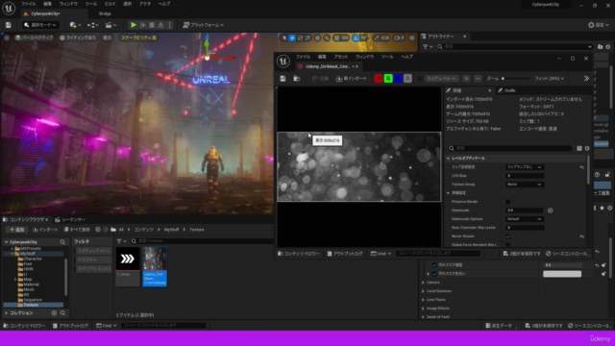Click the Stop simulation button in main toolbar
Image resolution: width=615 pixels, height=346 pixels.
coord(152,25)
